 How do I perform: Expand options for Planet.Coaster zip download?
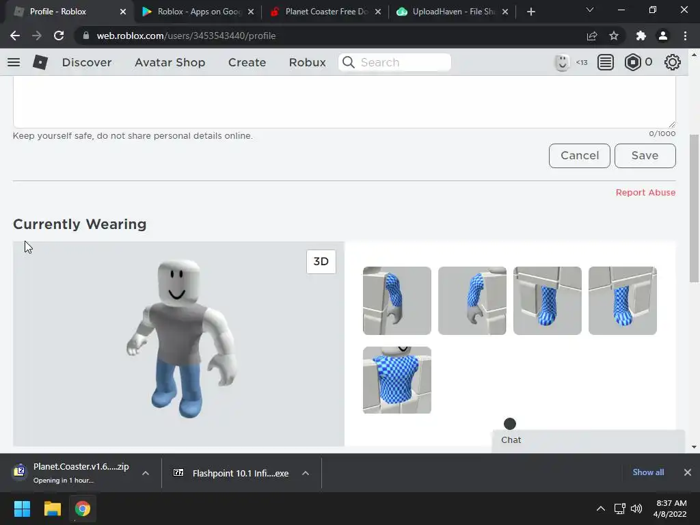click(146, 473)
